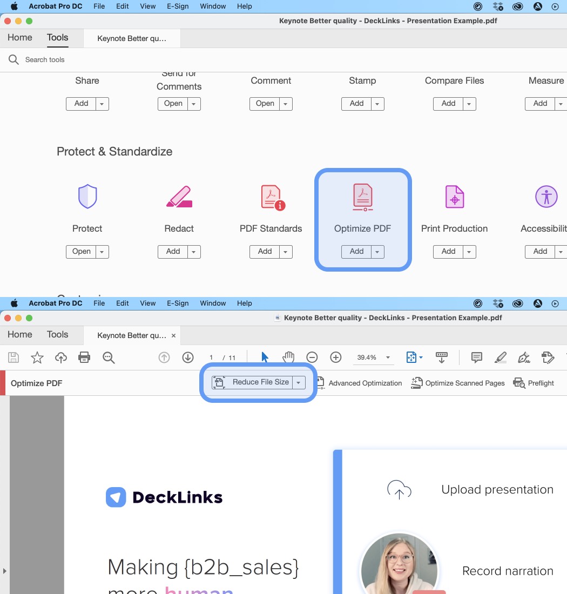Switch to the Home tab
Image resolution: width=567 pixels, height=594 pixels.
click(19, 37)
